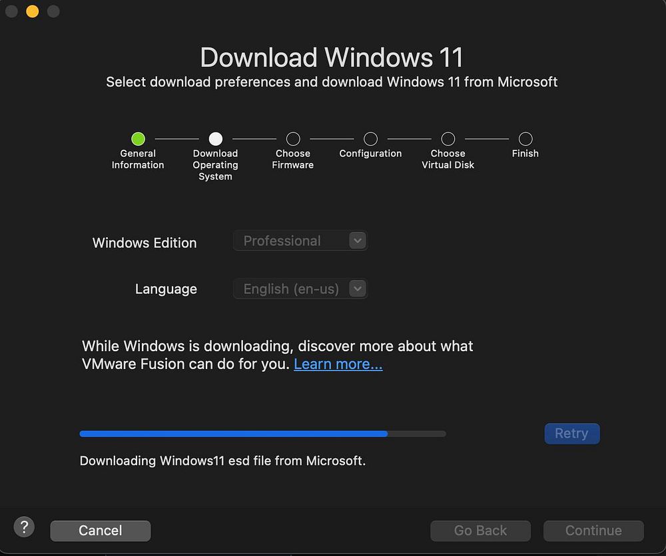Select the Finish step circle
666x556 pixels.
(525, 139)
